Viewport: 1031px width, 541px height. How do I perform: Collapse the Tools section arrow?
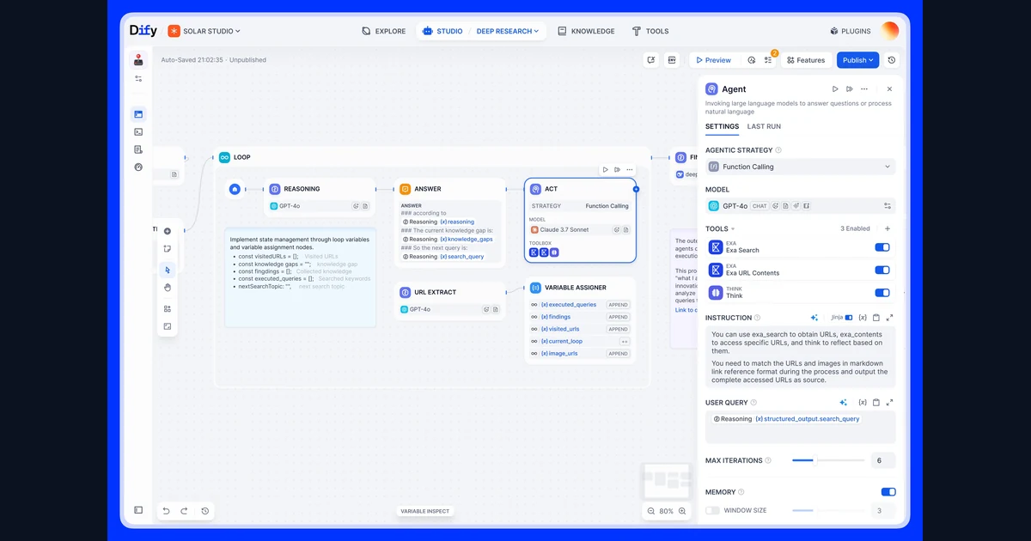click(733, 229)
